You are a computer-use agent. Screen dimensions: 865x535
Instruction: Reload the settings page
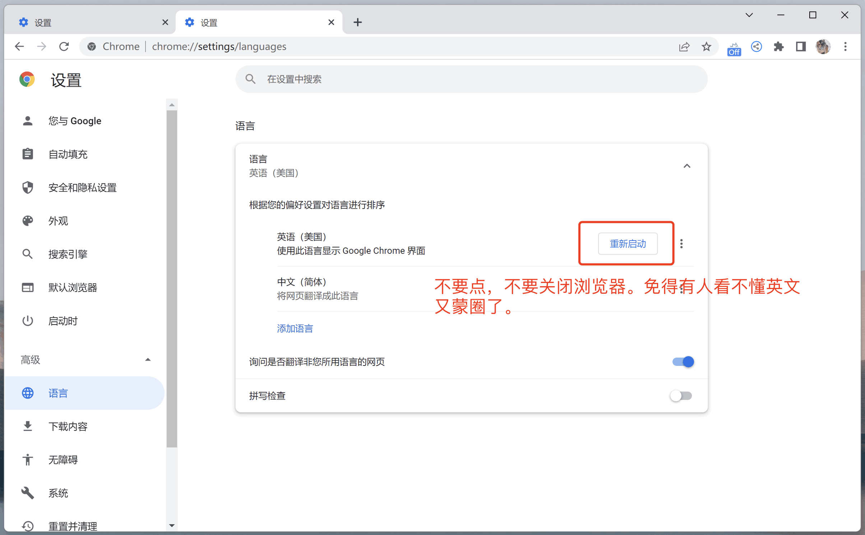point(64,46)
